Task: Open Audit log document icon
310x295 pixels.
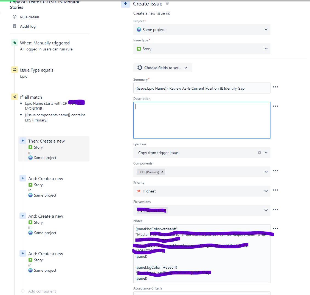Action: click(x=15, y=26)
